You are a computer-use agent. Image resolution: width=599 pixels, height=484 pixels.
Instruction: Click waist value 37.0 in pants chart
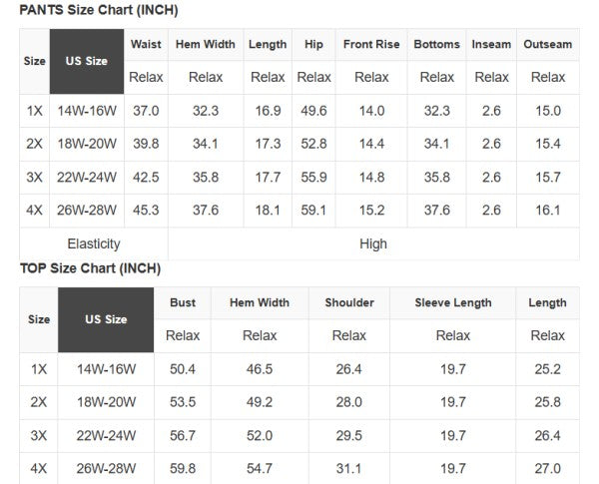click(146, 111)
